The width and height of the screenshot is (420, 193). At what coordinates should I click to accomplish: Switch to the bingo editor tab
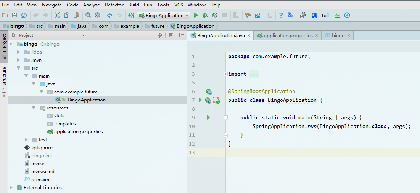(x=338, y=35)
